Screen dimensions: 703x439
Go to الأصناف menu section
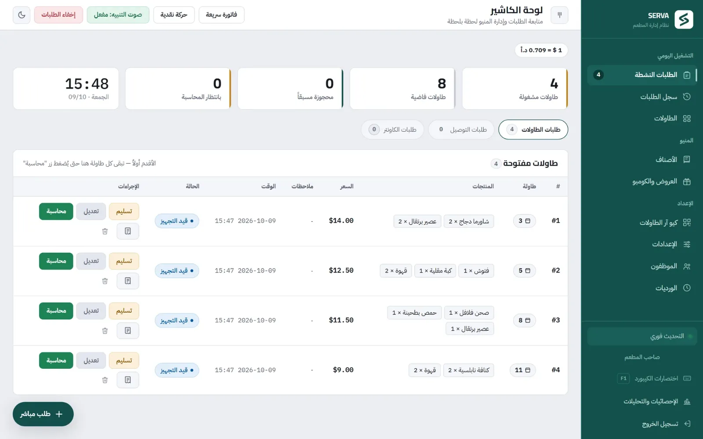(642, 159)
